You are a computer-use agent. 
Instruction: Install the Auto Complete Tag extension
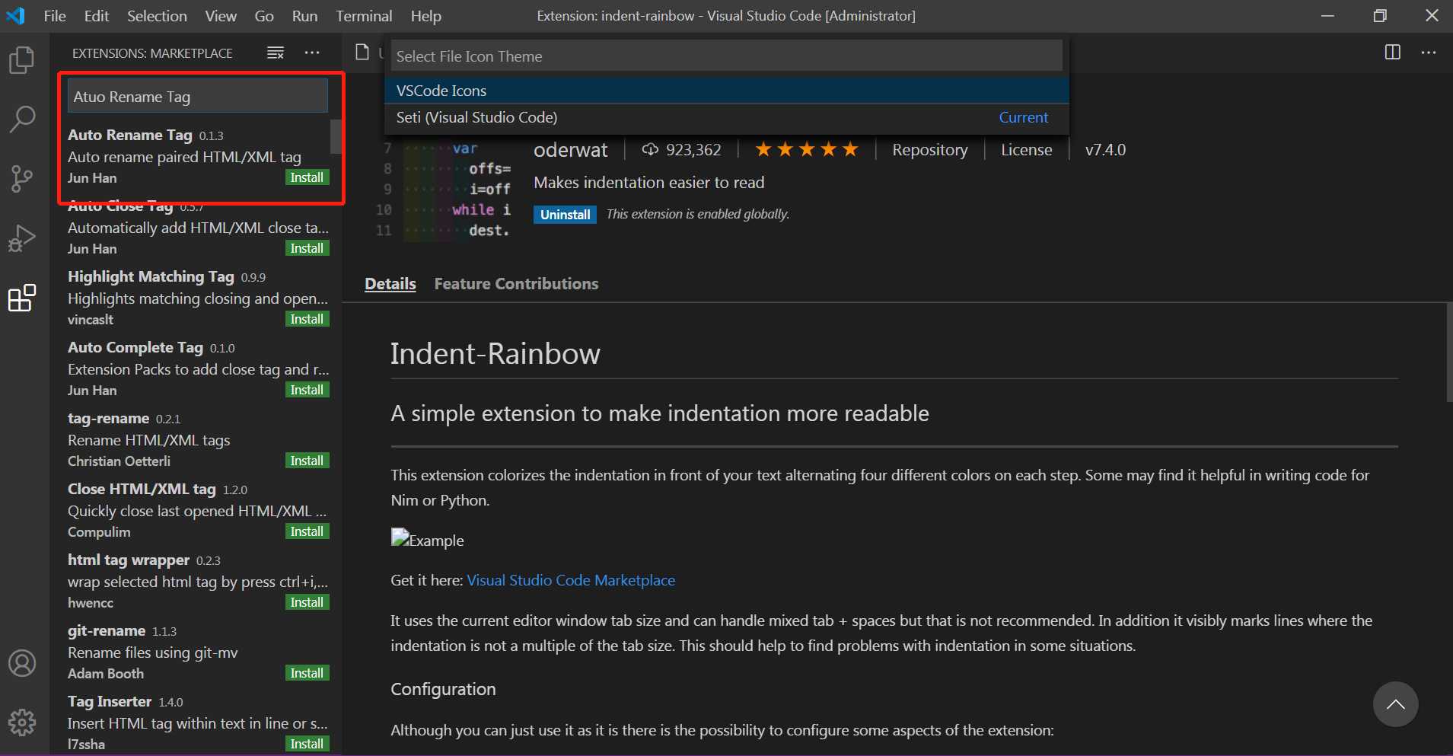click(x=307, y=390)
